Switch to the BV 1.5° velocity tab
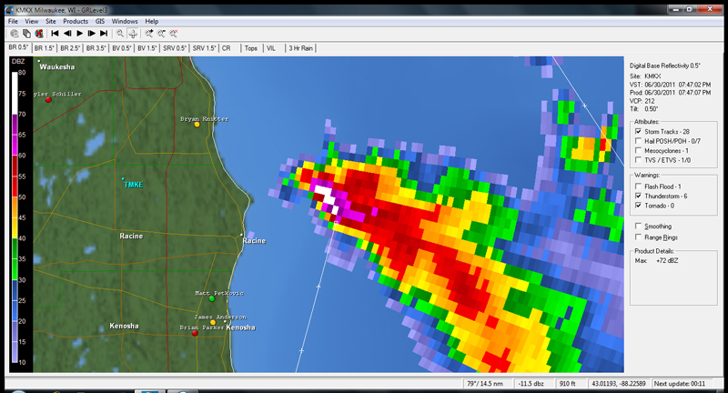 coord(147,48)
